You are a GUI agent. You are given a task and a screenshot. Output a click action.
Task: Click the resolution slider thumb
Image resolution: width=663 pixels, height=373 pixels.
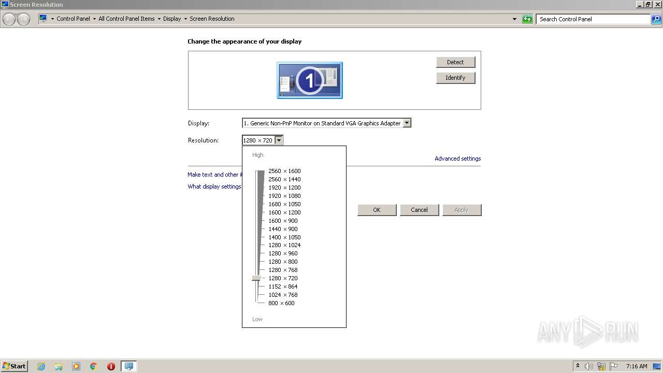click(x=256, y=278)
